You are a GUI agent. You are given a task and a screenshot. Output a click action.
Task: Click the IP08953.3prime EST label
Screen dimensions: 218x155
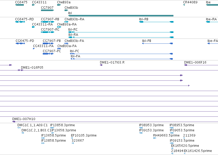pos(151,125)
